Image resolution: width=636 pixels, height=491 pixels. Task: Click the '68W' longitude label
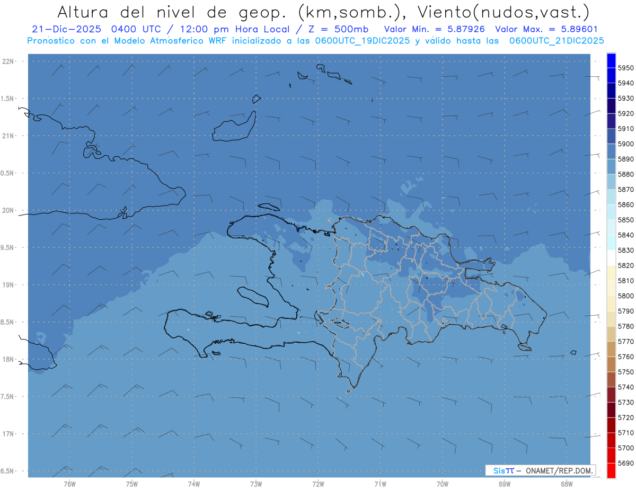click(x=567, y=484)
